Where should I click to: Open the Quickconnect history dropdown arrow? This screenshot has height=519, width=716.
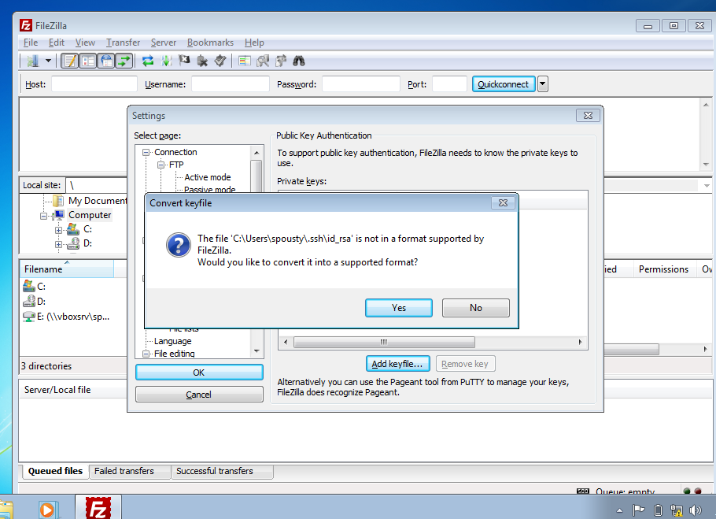coord(543,84)
